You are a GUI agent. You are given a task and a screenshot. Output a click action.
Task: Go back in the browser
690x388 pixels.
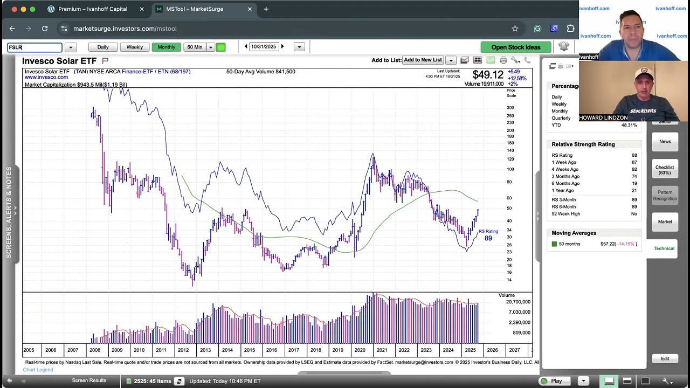pos(12,29)
